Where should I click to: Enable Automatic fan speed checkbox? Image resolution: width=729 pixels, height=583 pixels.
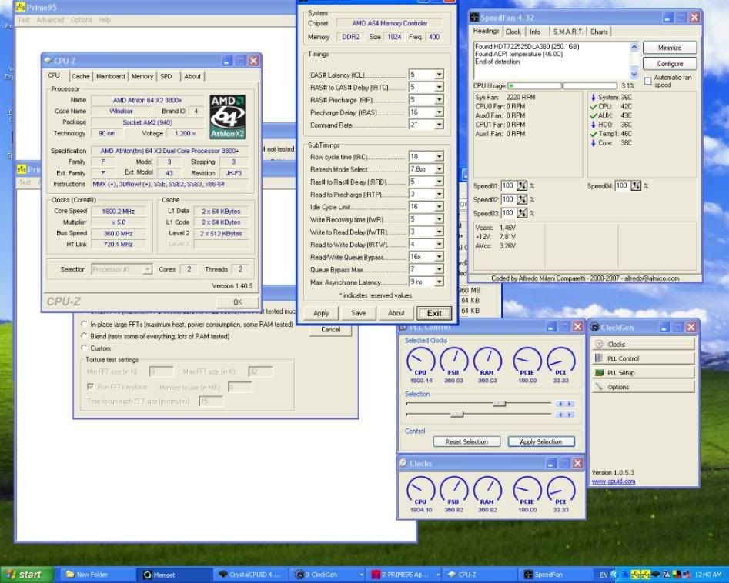pos(647,80)
